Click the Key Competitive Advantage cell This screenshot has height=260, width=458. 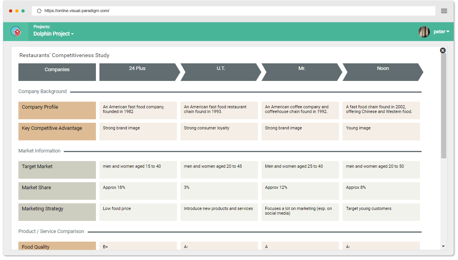(57, 131)
